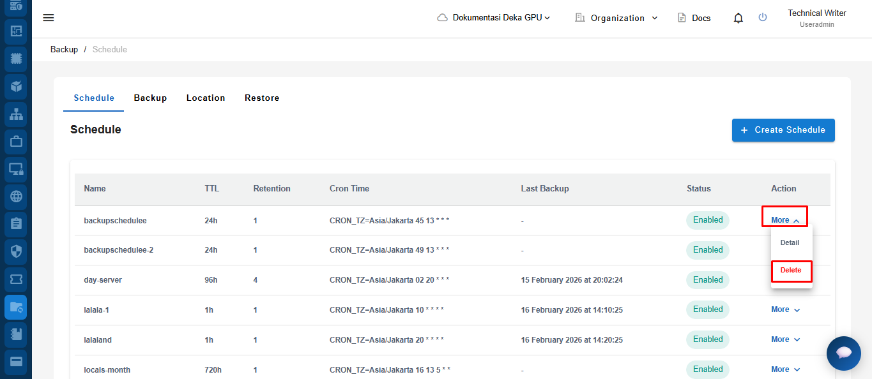872x379 pixels.
Task: Open the cube icon in sidebar
Action: (16, 85)
